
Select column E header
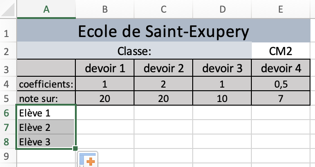click(281, 9)
